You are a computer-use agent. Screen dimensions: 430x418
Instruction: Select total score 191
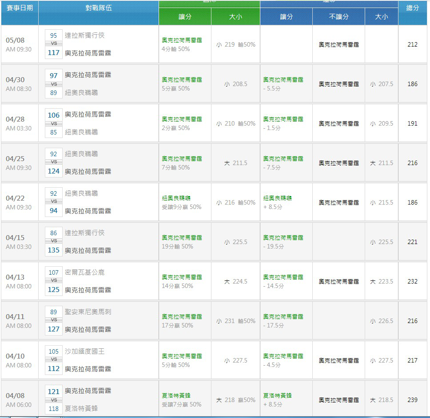click(412, 123)
